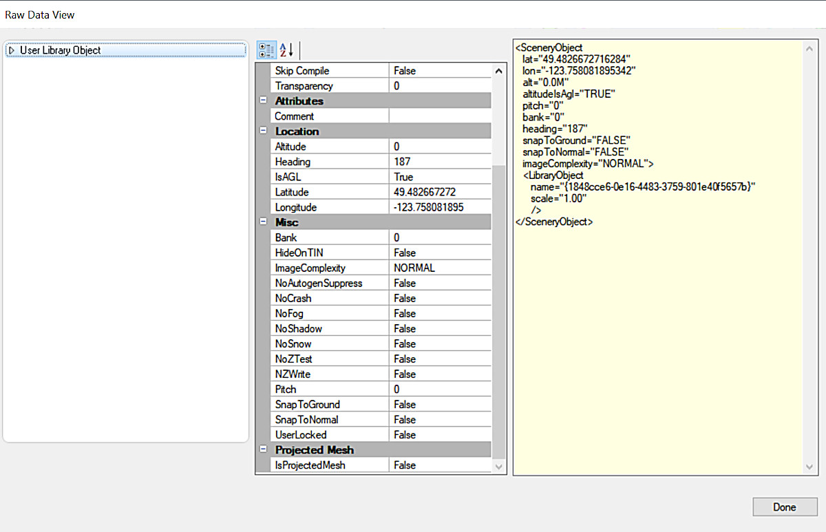Click the XML panel scrollbar up arrow
This screenshot has height=532, width=826.
[x=809, y=47]
